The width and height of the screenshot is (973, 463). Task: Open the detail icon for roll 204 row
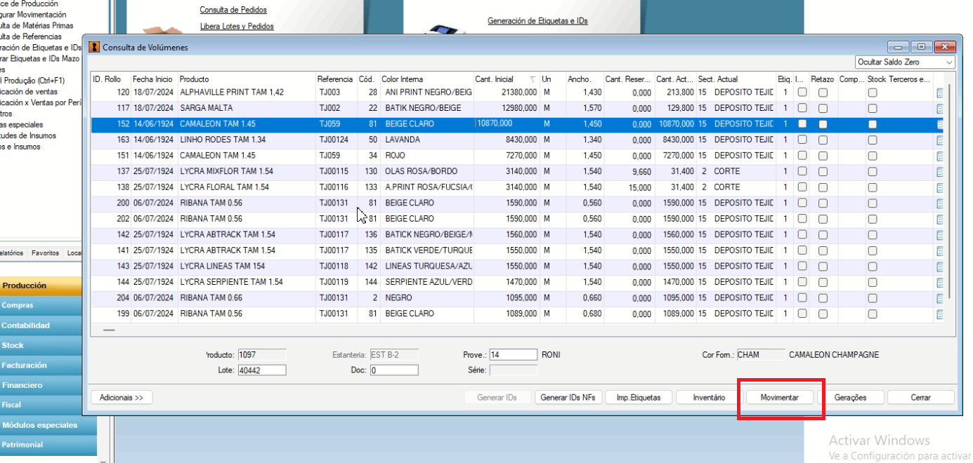coord(940,298)
